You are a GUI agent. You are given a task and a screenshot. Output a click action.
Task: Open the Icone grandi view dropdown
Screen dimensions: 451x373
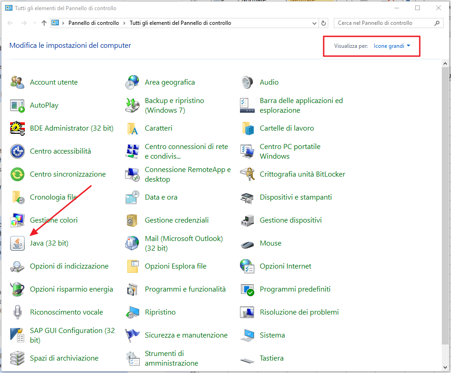click(391, 46)
